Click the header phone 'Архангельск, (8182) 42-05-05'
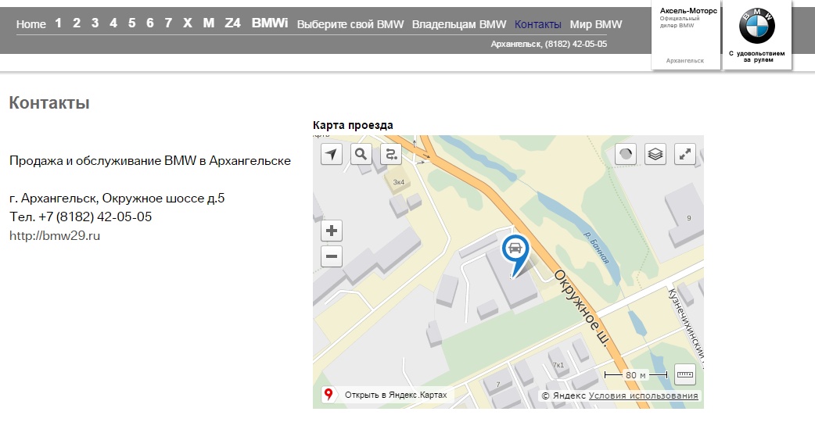Viewport: 815px width, 433px height. 549,44
